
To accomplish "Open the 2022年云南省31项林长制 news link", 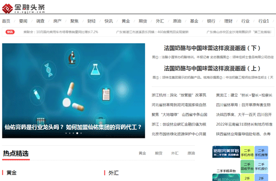I will pyautogui.click(x=244, y=124).
